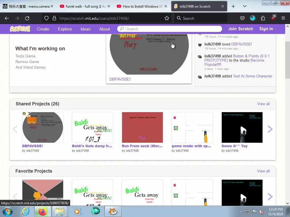Click the Scratch logo
This screenshot has height=217, width=290.
coord(20,29)
